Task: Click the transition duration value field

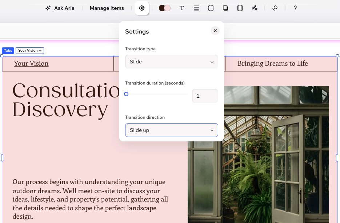Action: (x=205, y=96)
